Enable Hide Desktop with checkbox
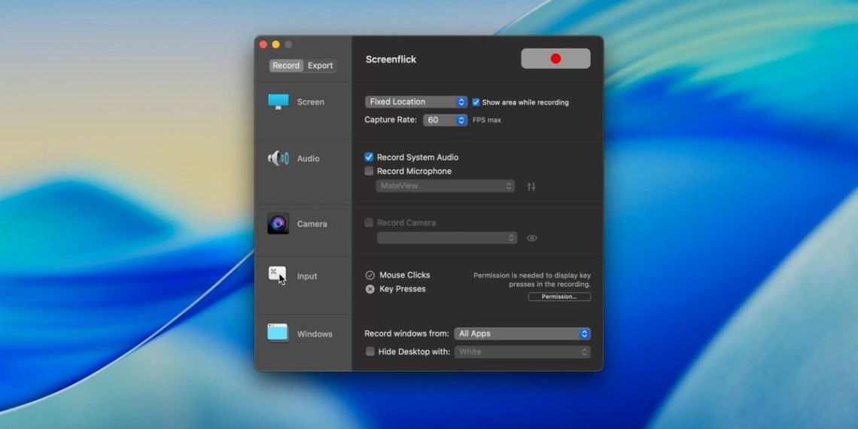The height and width of the screenshot is (429, 858). coord(370,351)
